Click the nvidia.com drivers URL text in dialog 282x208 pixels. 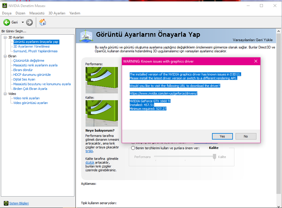point(163,93)
